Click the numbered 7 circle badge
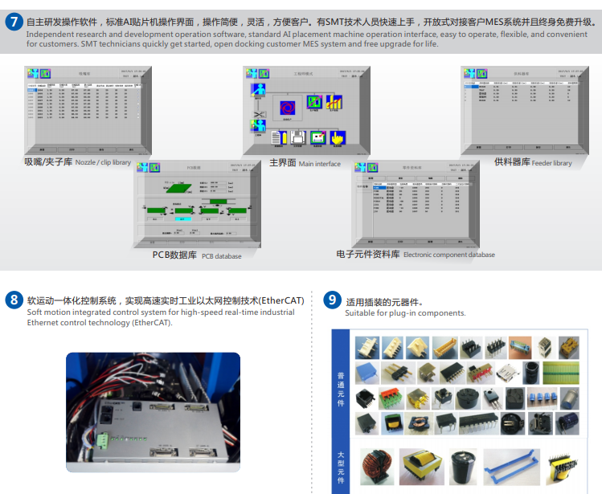The height and width of the screenshot is (494, 602). tap(14, 22)
